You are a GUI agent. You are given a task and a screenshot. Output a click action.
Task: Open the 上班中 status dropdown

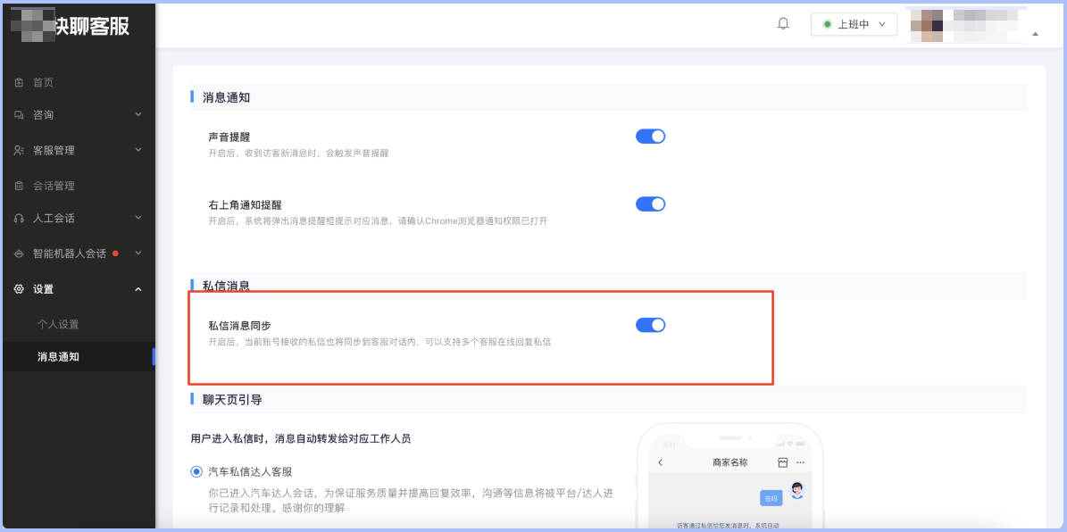click(x=853, y=24)
